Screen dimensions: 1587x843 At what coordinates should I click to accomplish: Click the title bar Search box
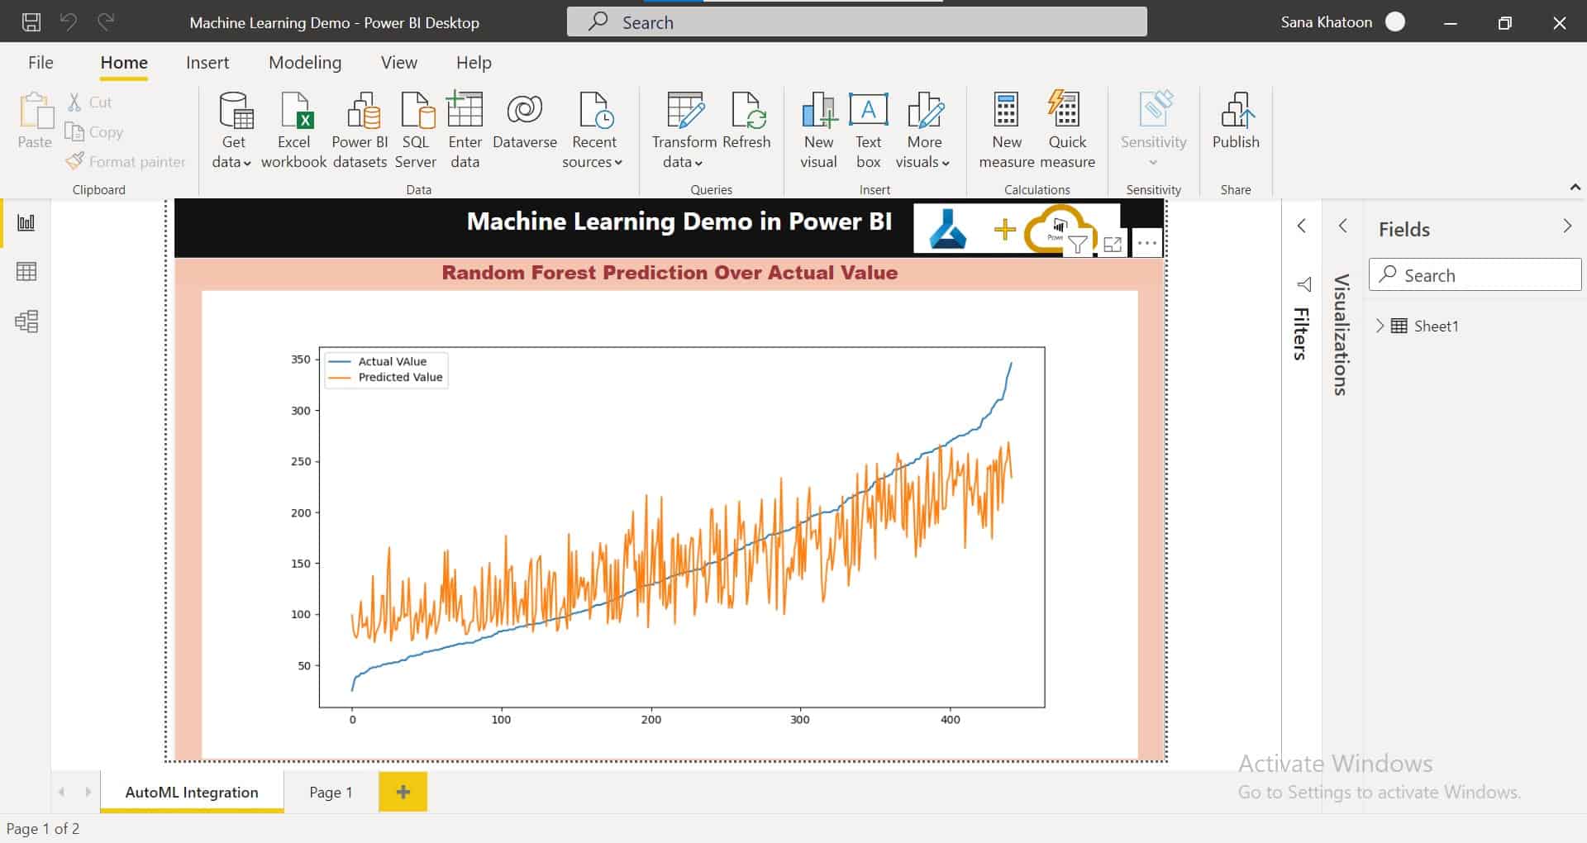(856, 22)
